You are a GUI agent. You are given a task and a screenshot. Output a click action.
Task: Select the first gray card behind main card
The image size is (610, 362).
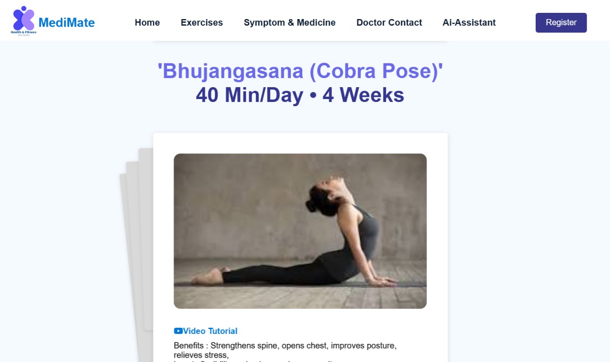coord(146,238)
